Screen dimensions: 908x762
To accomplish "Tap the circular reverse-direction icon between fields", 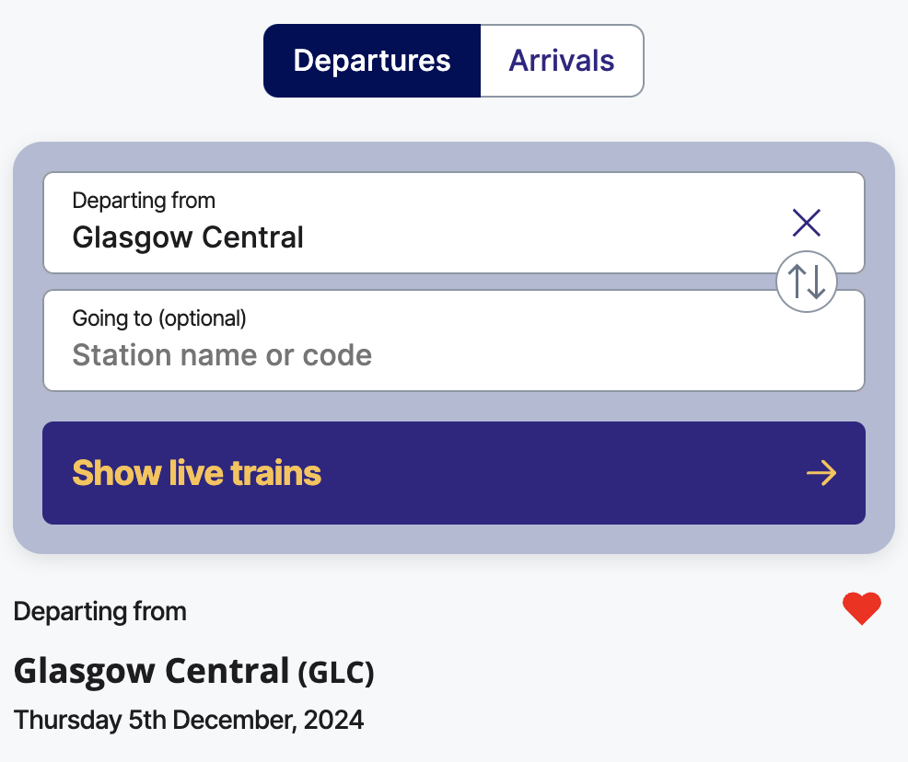I will click(806, 282).
